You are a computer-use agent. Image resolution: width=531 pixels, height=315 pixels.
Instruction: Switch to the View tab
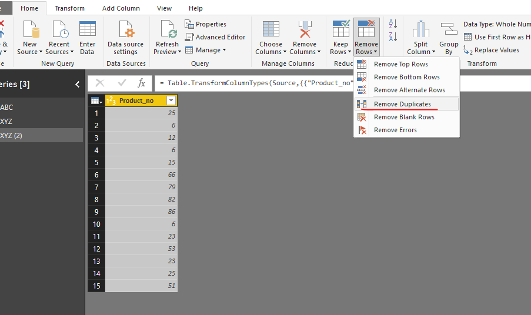click(164, 8)
